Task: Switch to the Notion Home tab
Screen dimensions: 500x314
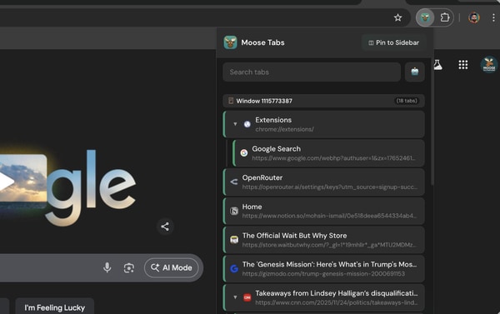Action: [323, 211]
